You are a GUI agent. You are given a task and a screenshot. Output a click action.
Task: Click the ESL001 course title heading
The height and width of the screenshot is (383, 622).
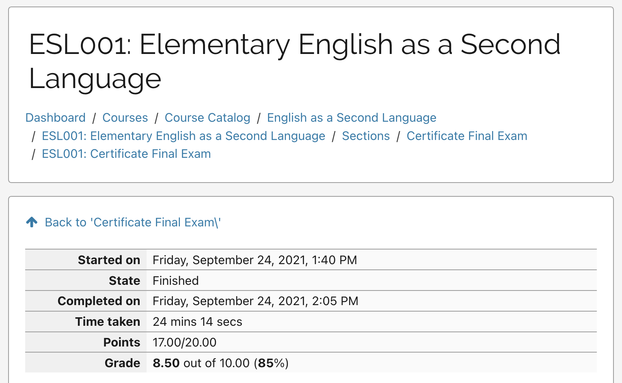point(295,61)
